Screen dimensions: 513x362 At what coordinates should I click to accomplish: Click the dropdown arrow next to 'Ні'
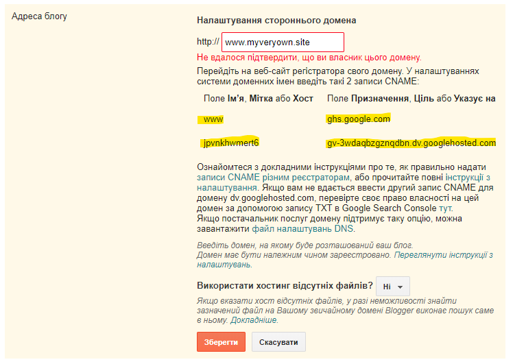[x=401, y=287]
